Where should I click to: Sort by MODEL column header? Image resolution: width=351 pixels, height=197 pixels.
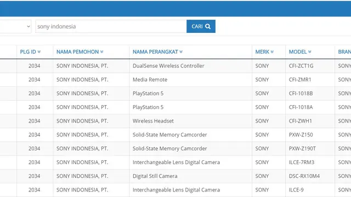tap(300, 52)
